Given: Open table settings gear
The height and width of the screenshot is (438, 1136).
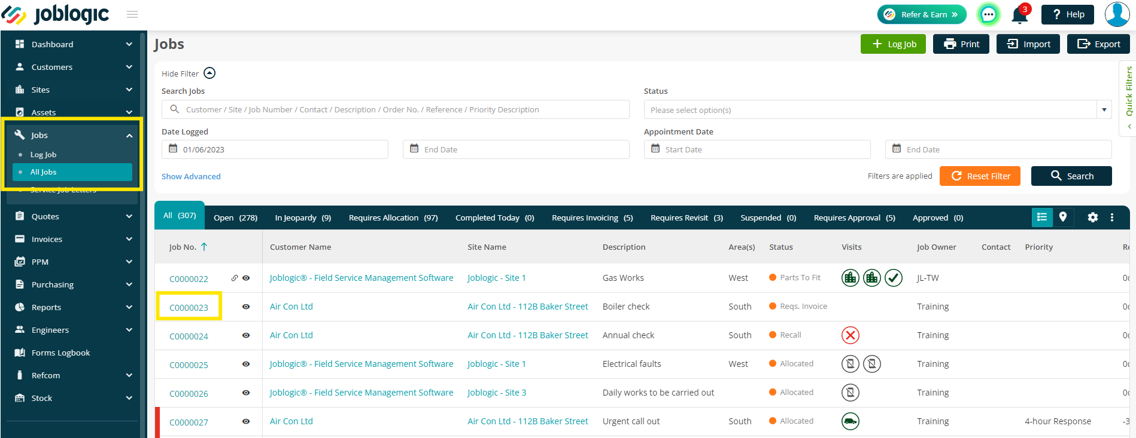Looking at the screenshot, I should click(x=1093, y=218).
